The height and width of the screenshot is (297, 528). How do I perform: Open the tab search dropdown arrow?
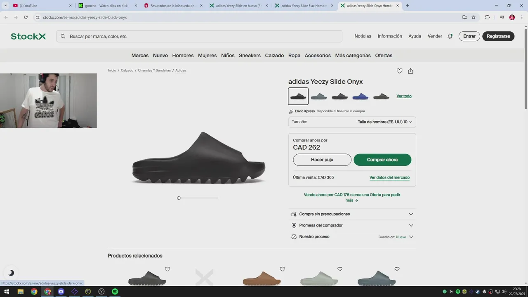tap(5, 6)
